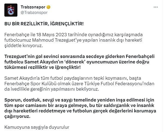Click 'da ivedilikle gereğinin yapılmasını bekliyoruz.' line
The height and width of the screenshot is (132, 164).
[x=52, y=89]
